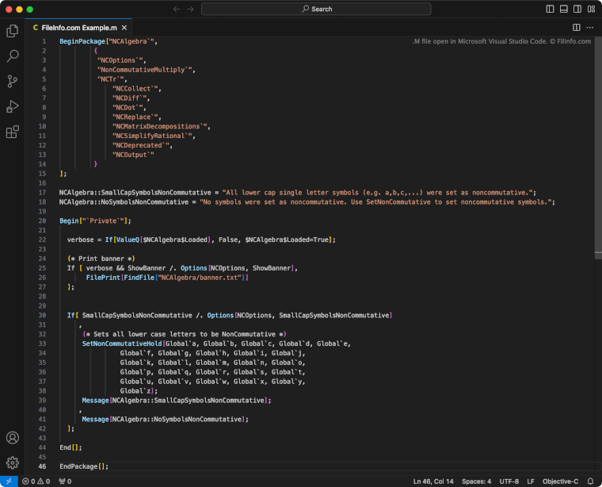The width and height of the screenshot is (602, 487).
Task: Toggle the bottom panel layout button
Action: click(x=564, y=9)
